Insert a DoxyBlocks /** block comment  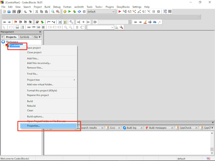pos(49,22)
